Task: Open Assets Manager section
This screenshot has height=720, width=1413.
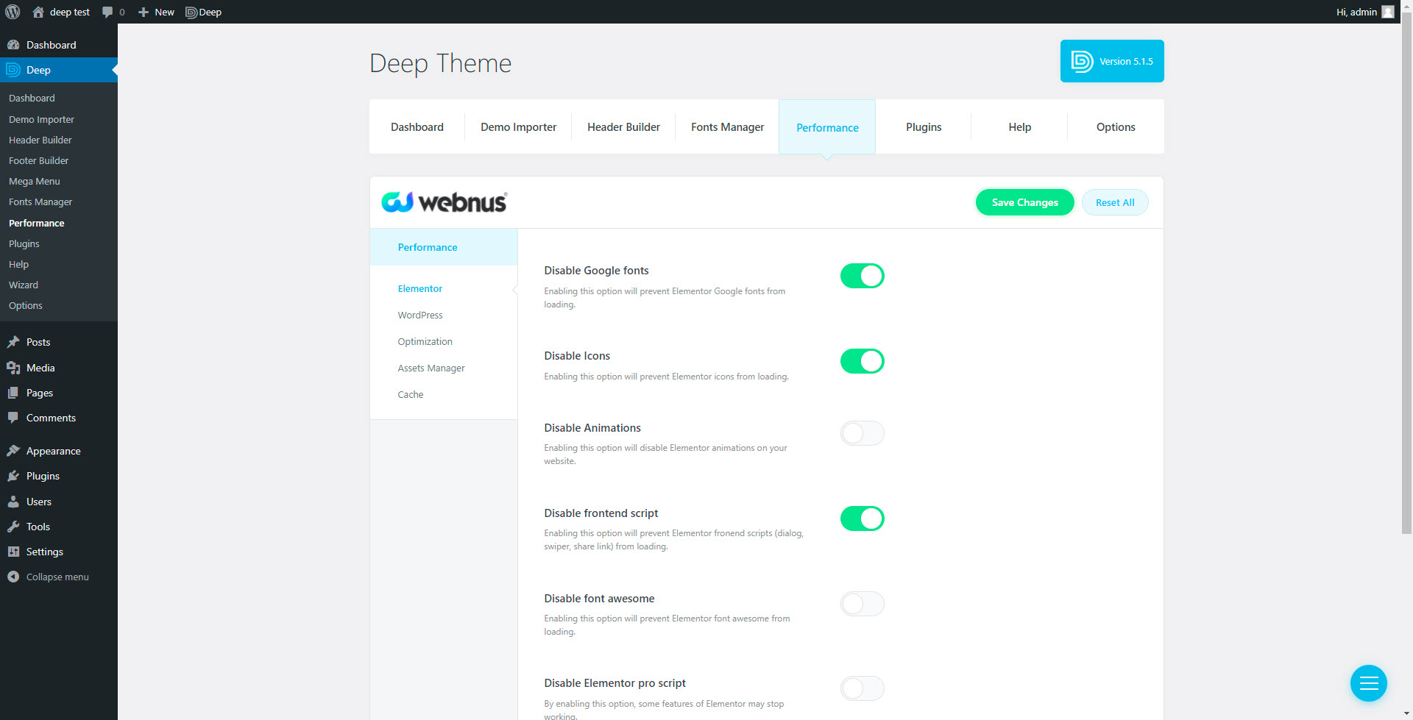Action: click(431, 368)
